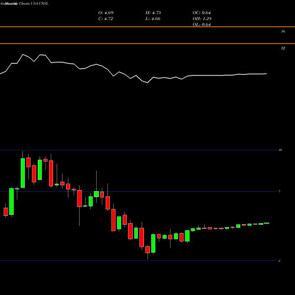Select the low price reading L: 4.66
The image size is (295, 295).
click(x=153, y=19)
